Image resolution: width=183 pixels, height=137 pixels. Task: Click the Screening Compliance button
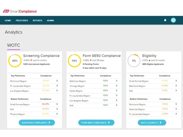37,122
